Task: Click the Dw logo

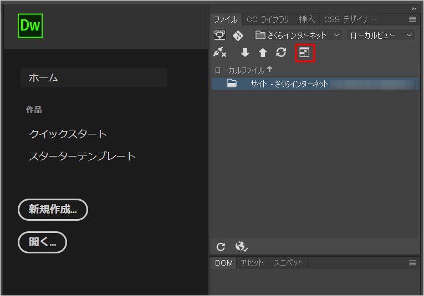Action: (30, 25)
